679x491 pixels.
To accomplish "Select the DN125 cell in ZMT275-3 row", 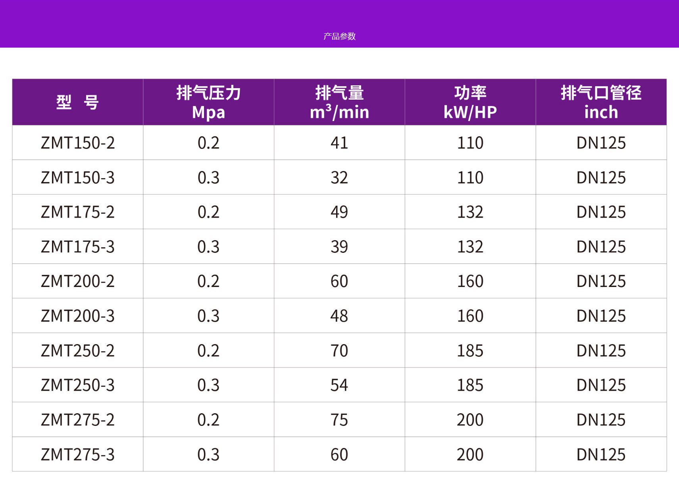I will [x=601, y=454].
